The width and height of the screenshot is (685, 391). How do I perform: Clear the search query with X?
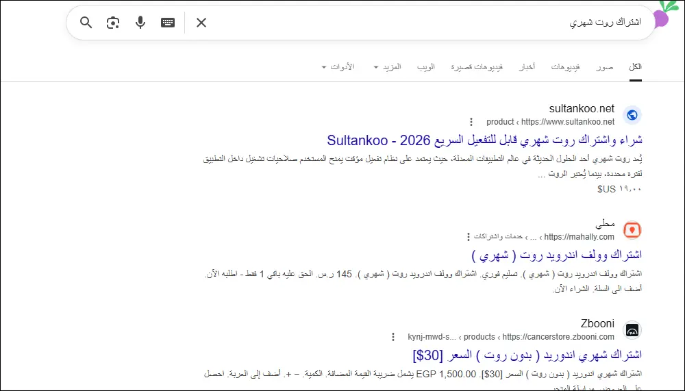click(x=201, y=23)
